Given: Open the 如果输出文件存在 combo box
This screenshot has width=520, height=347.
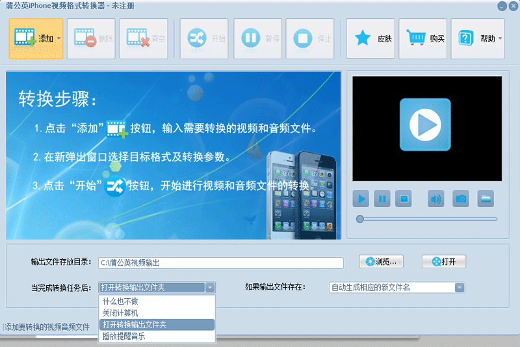Looking at the screenshot, I should (x=397, y=288).
